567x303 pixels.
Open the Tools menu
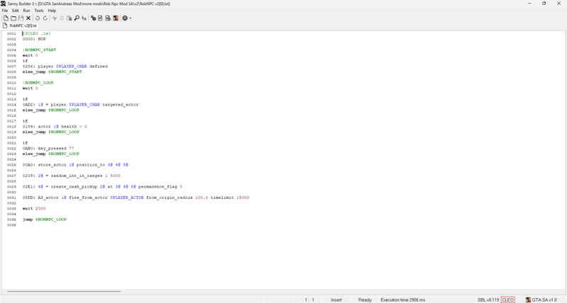point(39,11)
